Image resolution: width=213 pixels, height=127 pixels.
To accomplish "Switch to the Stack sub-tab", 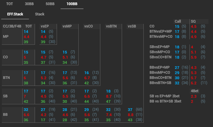I will click(x=39, y=14).
